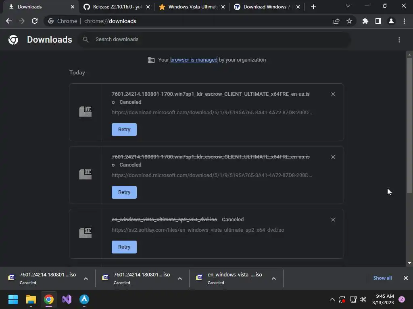Open the Chrome profile avatar
Screen dimensions: 413x309
391,21
